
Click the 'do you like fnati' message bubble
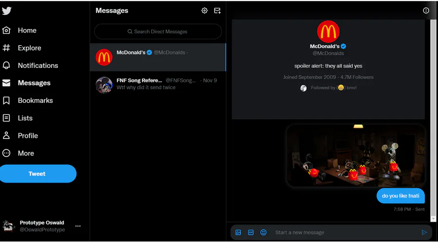[401, 196]
